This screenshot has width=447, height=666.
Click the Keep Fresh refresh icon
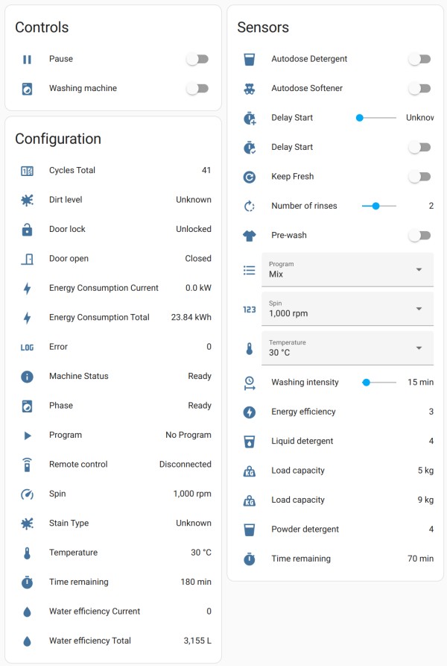250,177
